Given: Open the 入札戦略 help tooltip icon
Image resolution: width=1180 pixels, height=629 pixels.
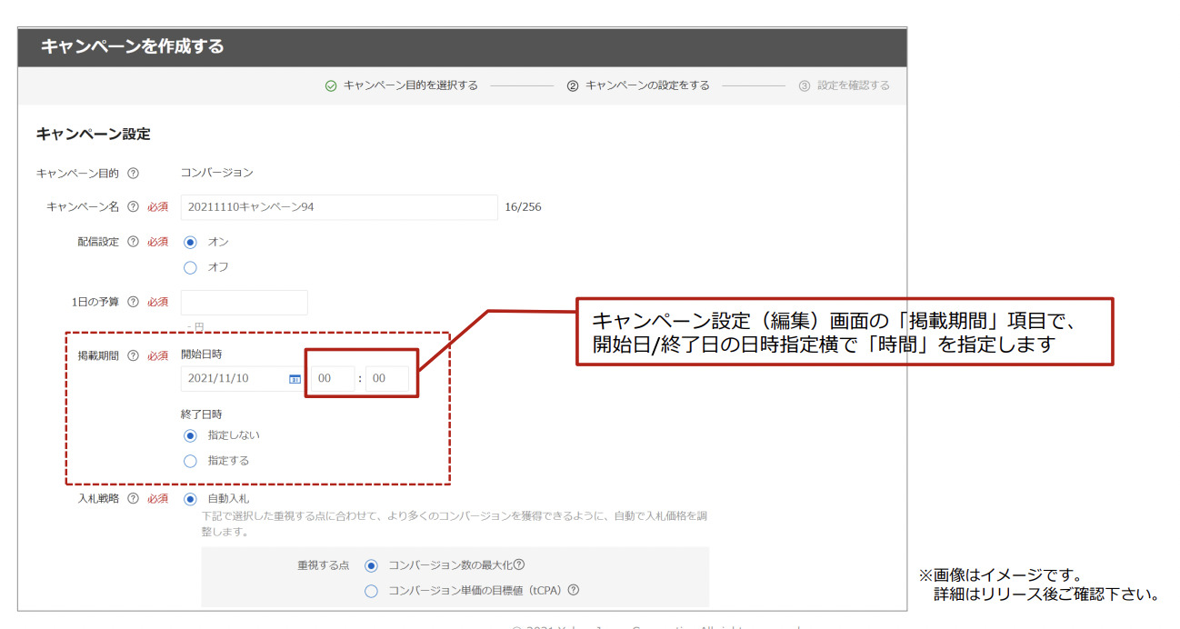Looking at the screenshot, I should click(x=133, y=499).
